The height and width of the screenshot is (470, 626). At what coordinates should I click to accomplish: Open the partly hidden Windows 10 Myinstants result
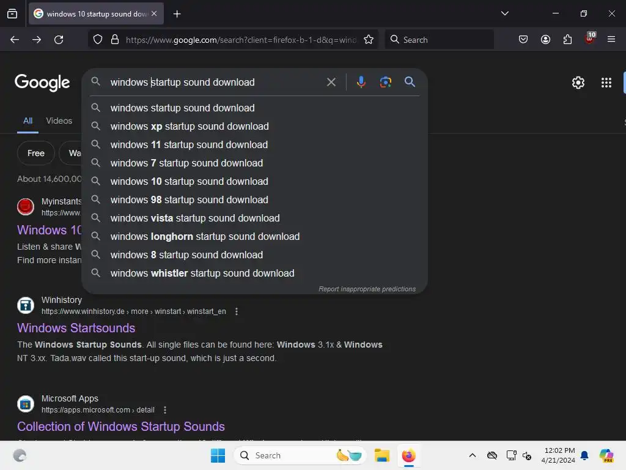[49, 230]
